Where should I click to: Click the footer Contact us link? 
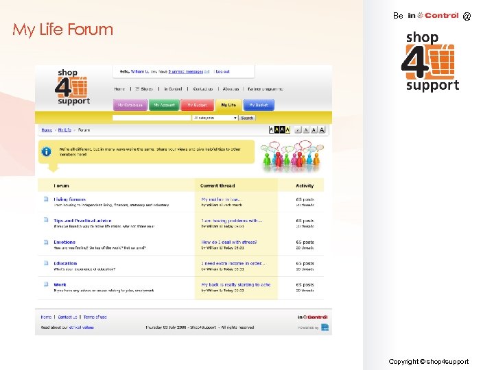67,317
